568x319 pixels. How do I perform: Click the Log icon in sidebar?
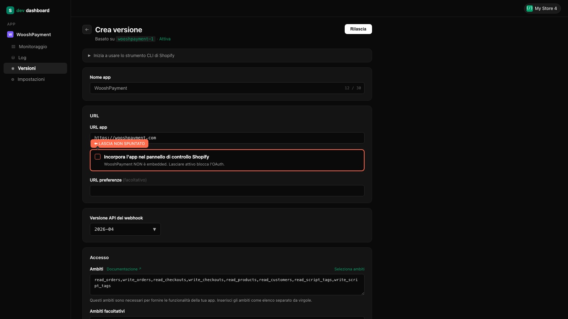pyautogui.click(x=13, y=57)
